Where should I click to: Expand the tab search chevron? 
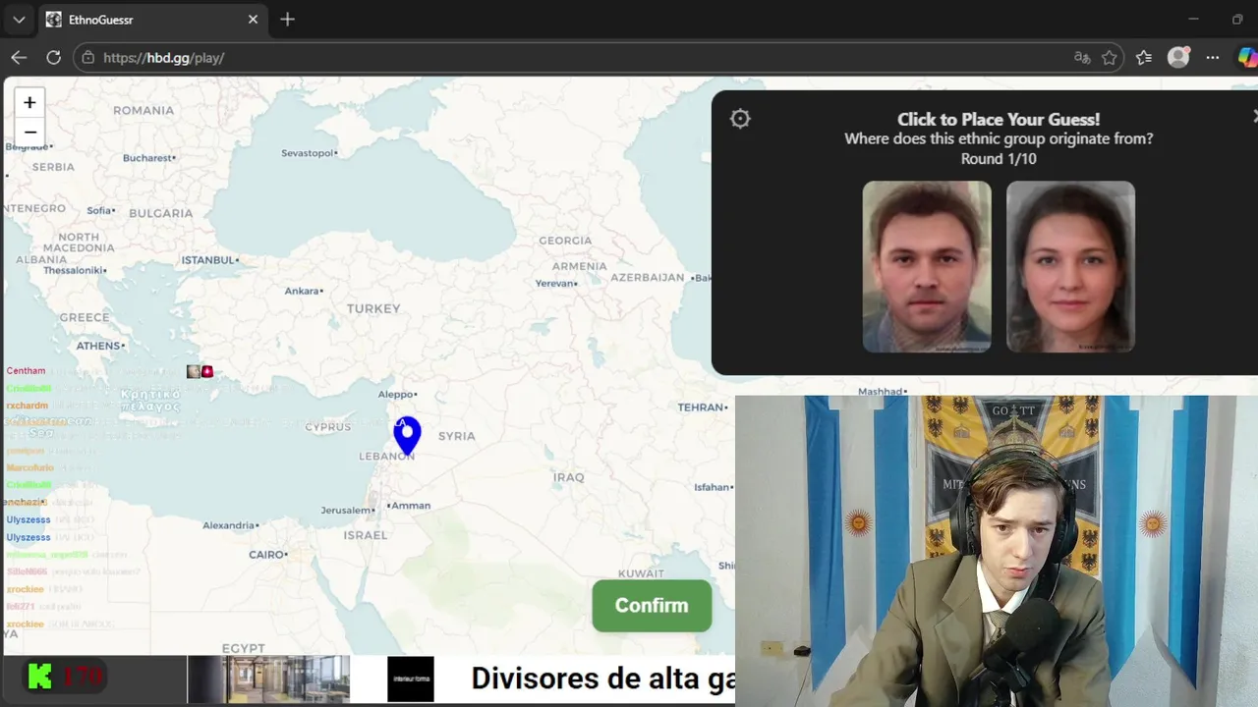[x=19, y=20]
